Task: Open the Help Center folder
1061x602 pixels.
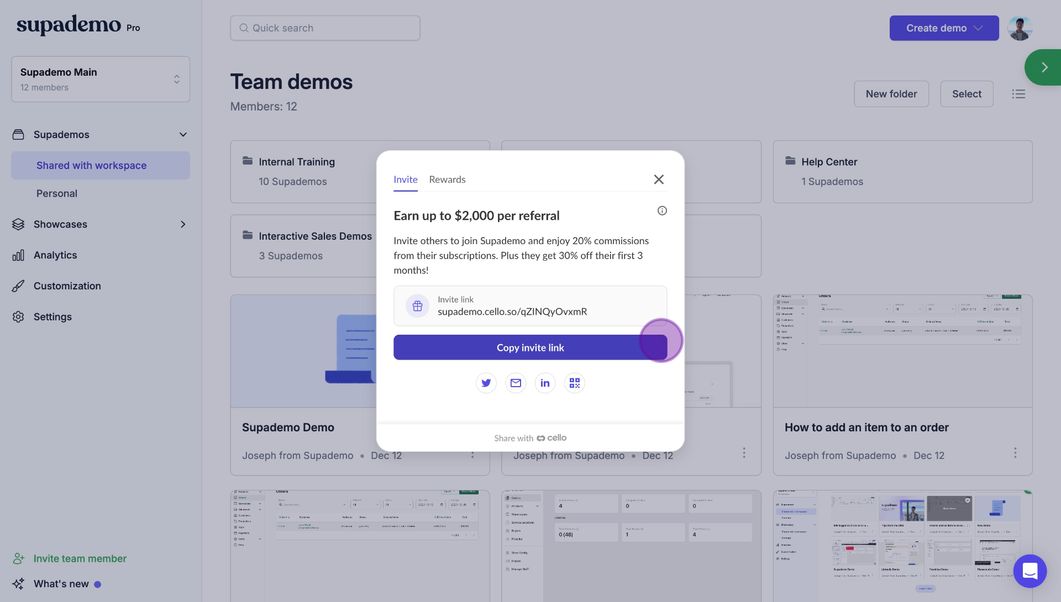Action: click(x=902, y=172)
